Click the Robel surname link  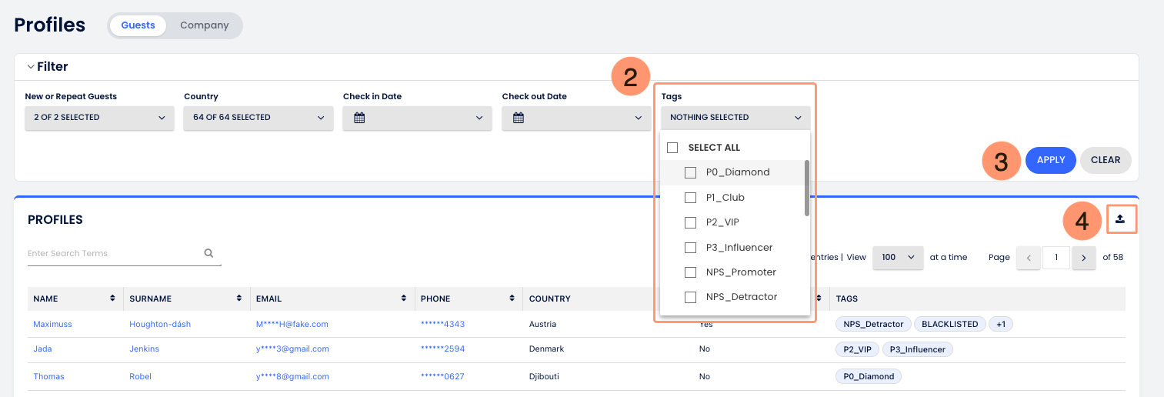pos(141,377)
